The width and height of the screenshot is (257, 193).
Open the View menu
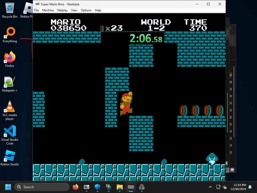[x=74, y=10]
